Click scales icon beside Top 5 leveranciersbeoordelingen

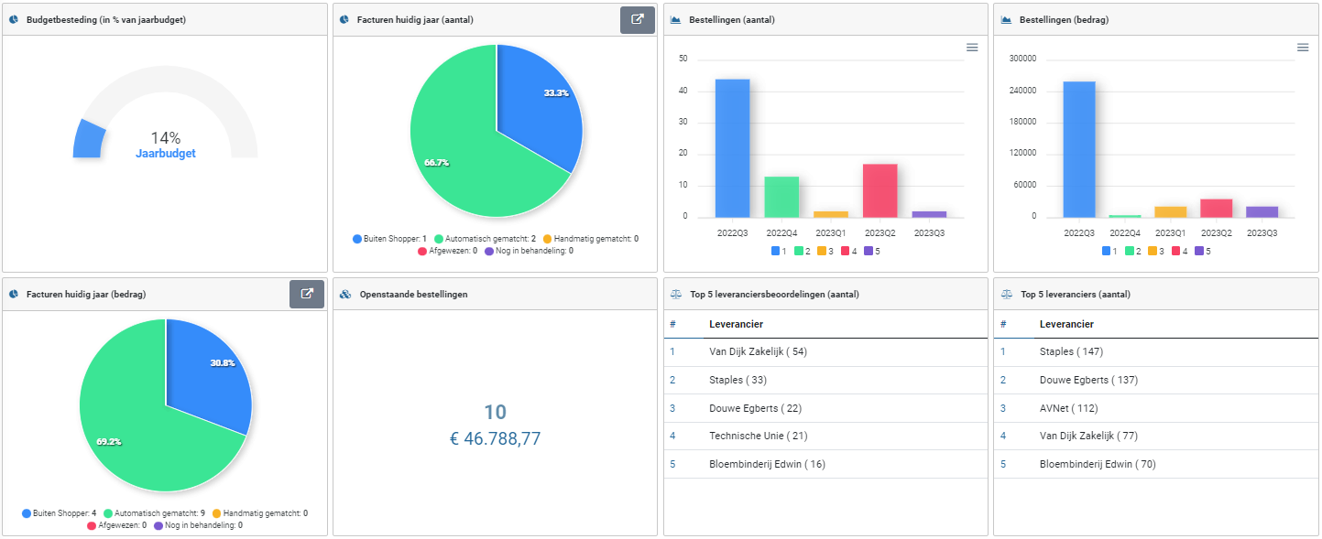(x=675, y=295)
